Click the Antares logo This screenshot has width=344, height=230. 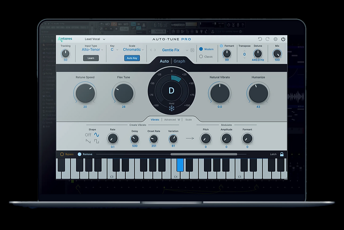tap(65, 39)
